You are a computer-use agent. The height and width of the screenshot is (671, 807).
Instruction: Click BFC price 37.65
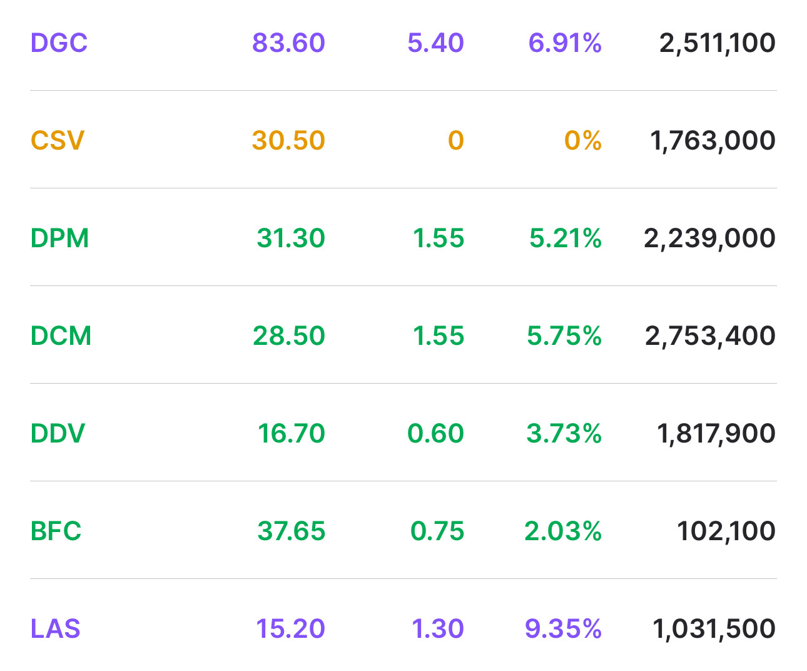point(292,531)
